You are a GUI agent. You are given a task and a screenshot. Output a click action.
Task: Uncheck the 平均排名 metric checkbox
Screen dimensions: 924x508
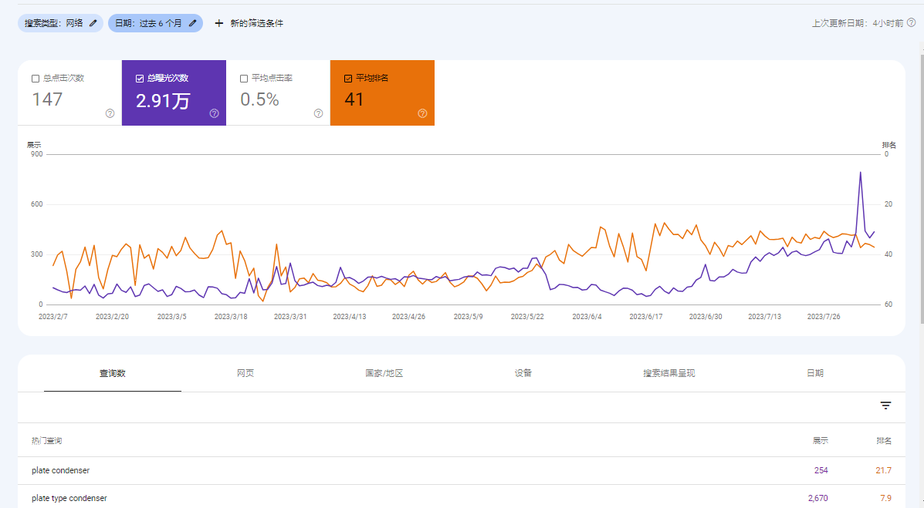[348, 79]
